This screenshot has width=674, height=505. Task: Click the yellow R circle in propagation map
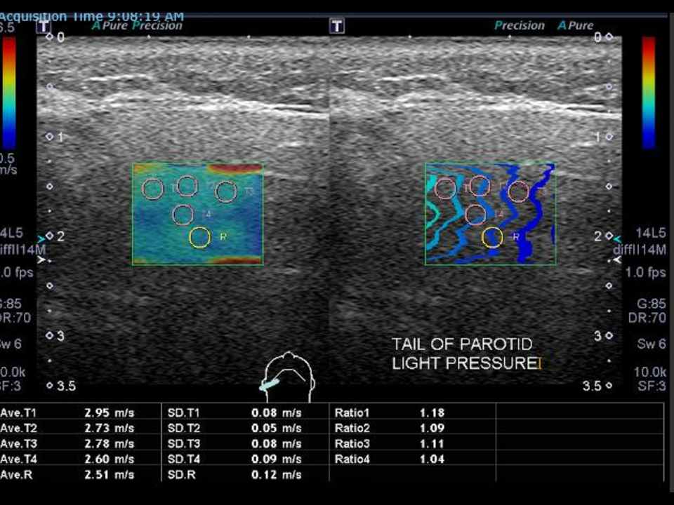(493, 238)
